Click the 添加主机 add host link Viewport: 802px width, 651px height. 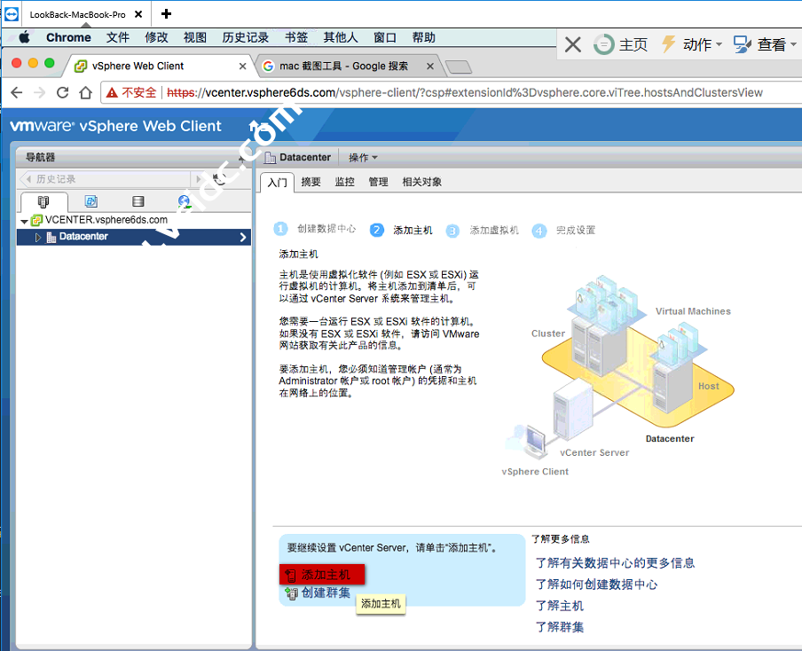(x=325, y=575)
